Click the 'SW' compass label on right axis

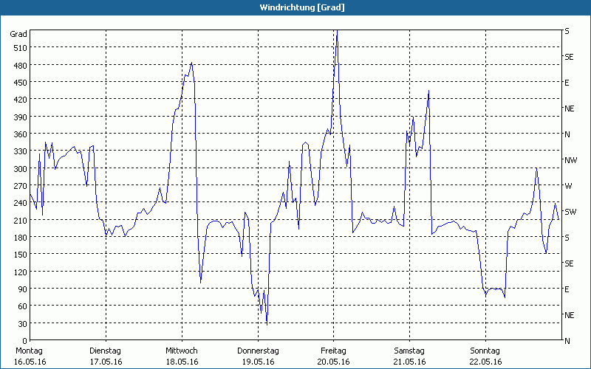click(x=570, y=212)
